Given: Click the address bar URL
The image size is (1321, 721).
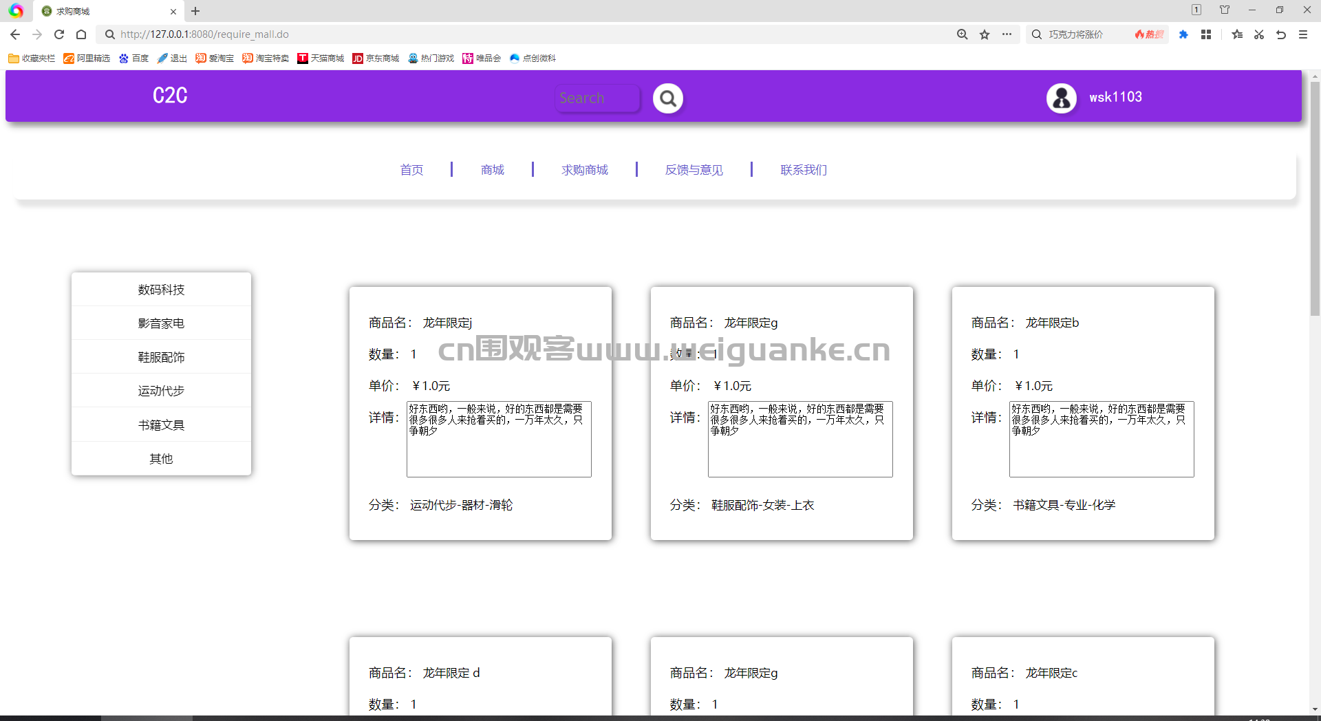Looking at the screenshot, I should (x=204, y=34).
